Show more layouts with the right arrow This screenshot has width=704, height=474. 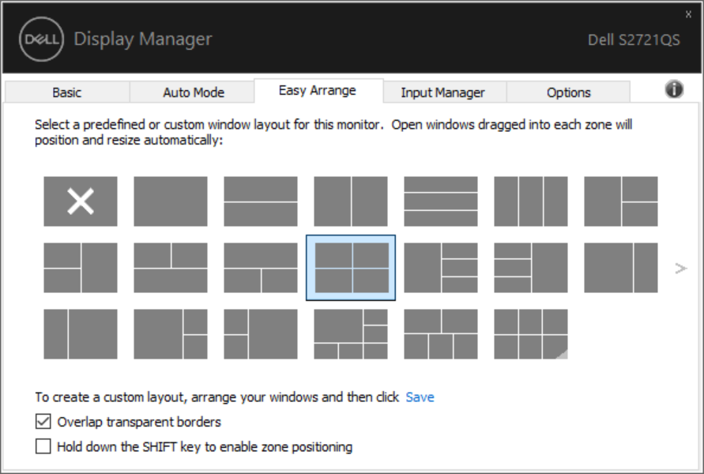point(681,269)
